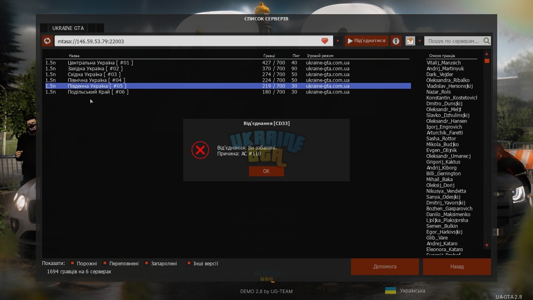Select player Nazar_Rols
The height and width of the screenshot is (300, 533).
(438, 92)
